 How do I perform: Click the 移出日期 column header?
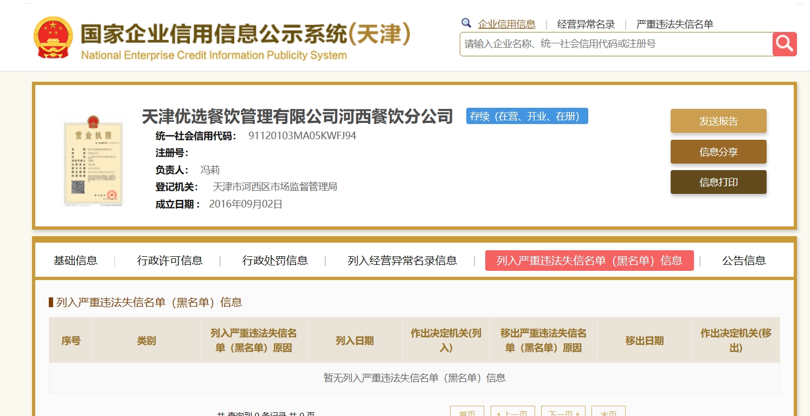[x=644, y=341]
